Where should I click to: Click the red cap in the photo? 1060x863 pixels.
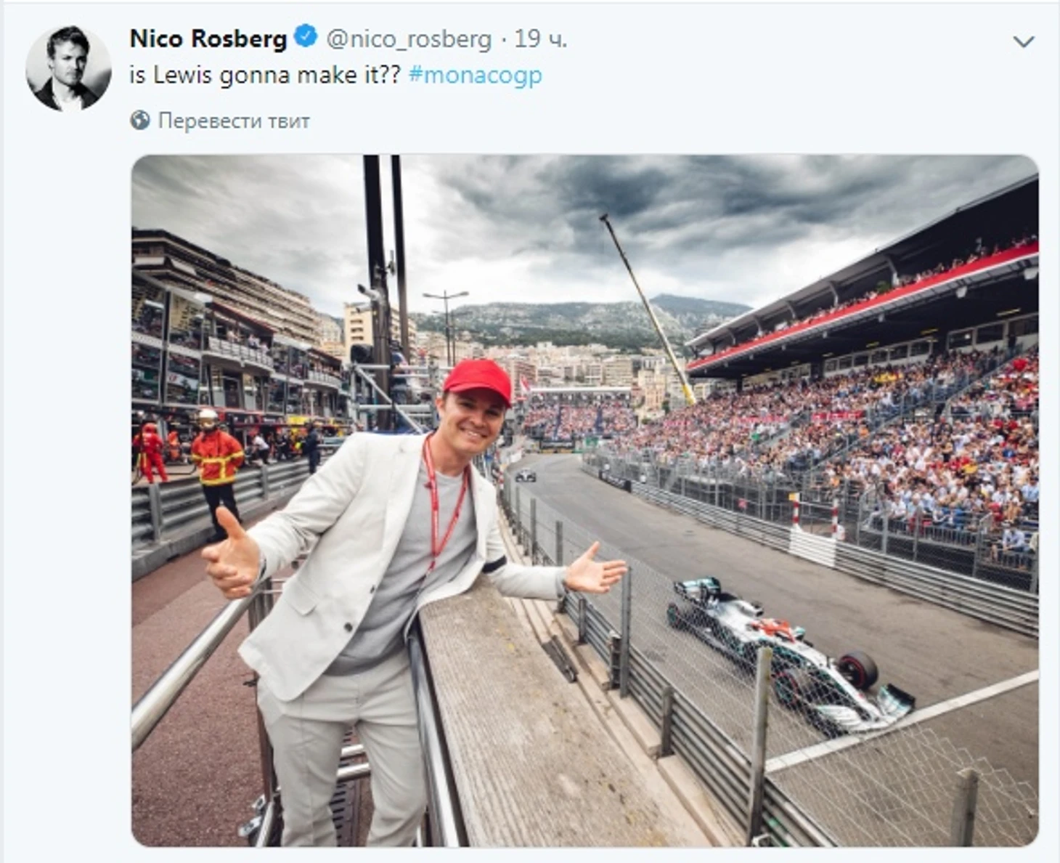[x=478, y=380]
